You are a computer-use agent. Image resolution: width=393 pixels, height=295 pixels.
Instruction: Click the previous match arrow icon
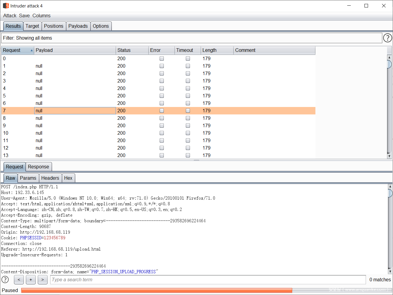click(19, 280)
